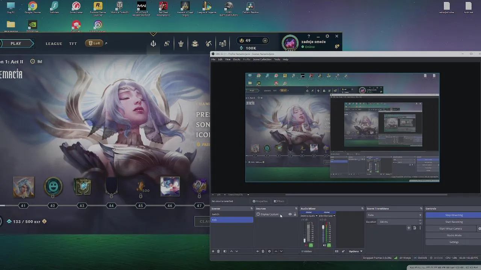Remove selected scene with Scenes trash icon

pos(218,251)
